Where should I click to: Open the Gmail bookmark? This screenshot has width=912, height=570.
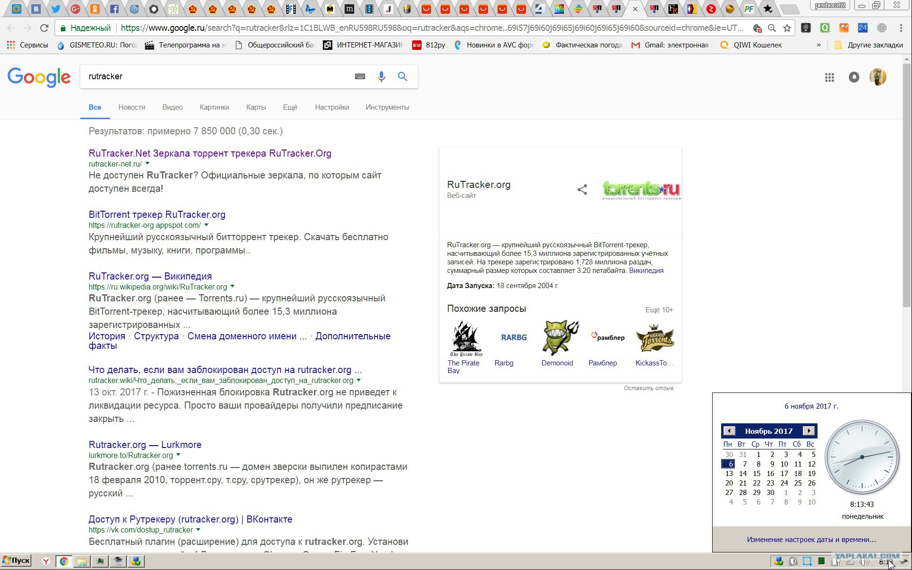pyautogui.click(x=669, y=45)
